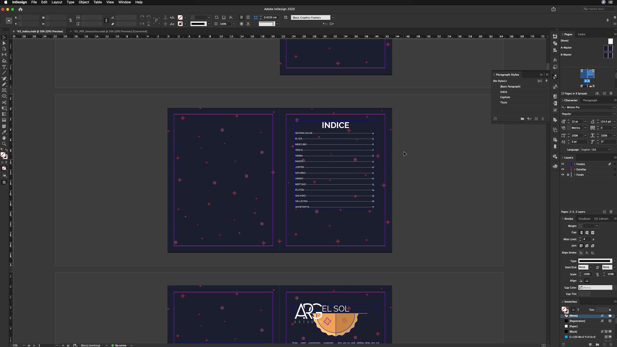
Task: Activate the Hand tool
Action: (x=4, y=138)
